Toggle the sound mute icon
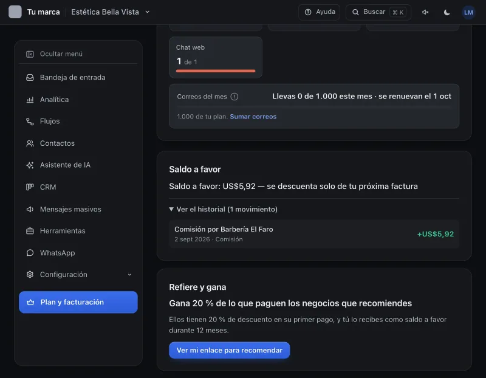The image size is (486, 378). click(425, 12)
